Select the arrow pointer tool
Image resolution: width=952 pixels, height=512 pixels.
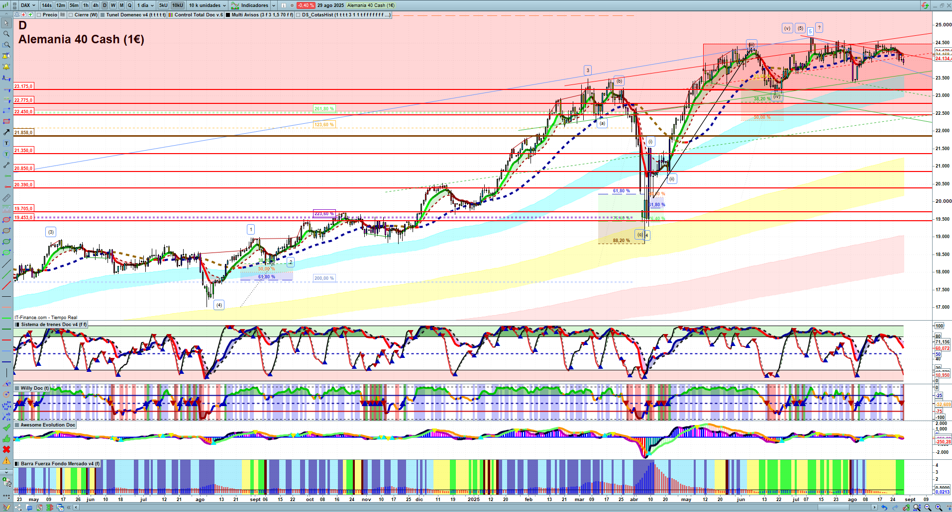pos(6,23)
